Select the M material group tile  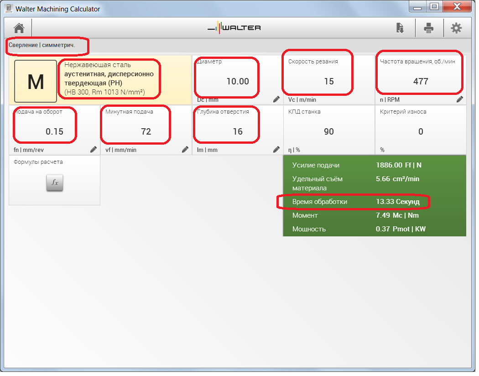click(x=36, y=81)
